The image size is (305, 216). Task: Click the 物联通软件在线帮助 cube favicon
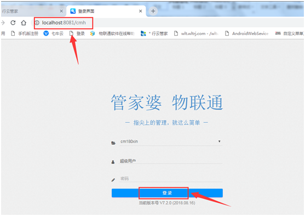(93, 33)
